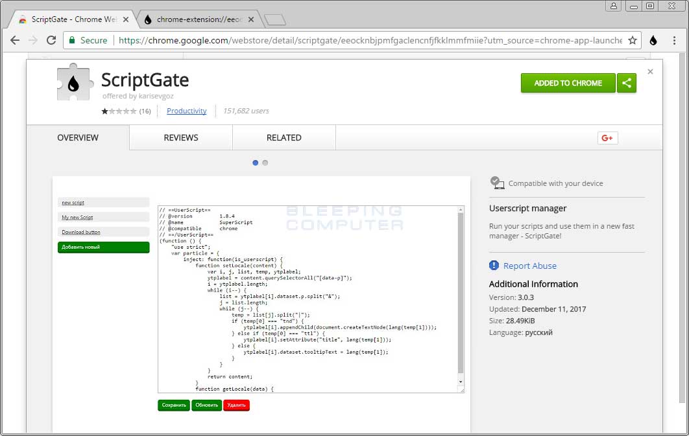Click the green lock Secure indicator
The image size is (689, 436).
coord(88,40)
